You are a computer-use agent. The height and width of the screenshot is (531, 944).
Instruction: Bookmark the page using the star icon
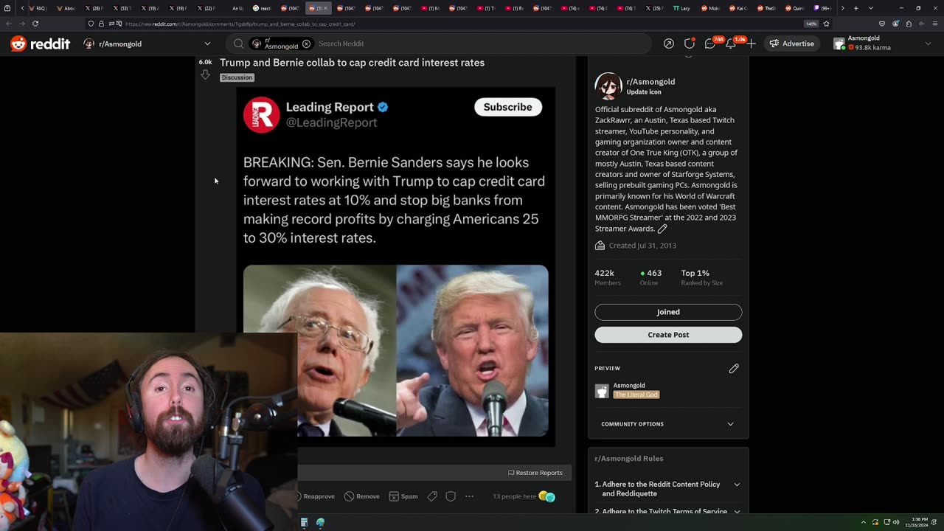pyautogui.click(x=826, y=24)
